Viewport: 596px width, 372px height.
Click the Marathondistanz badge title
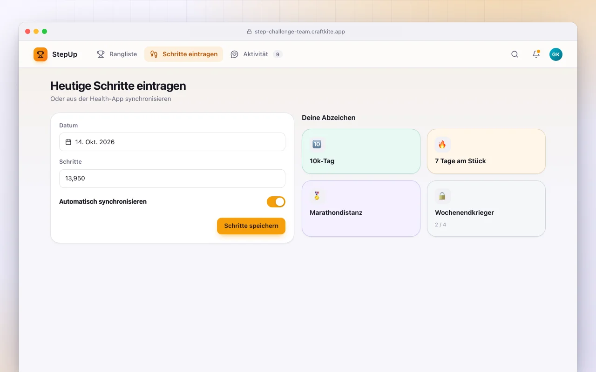(x=336, y=213)
